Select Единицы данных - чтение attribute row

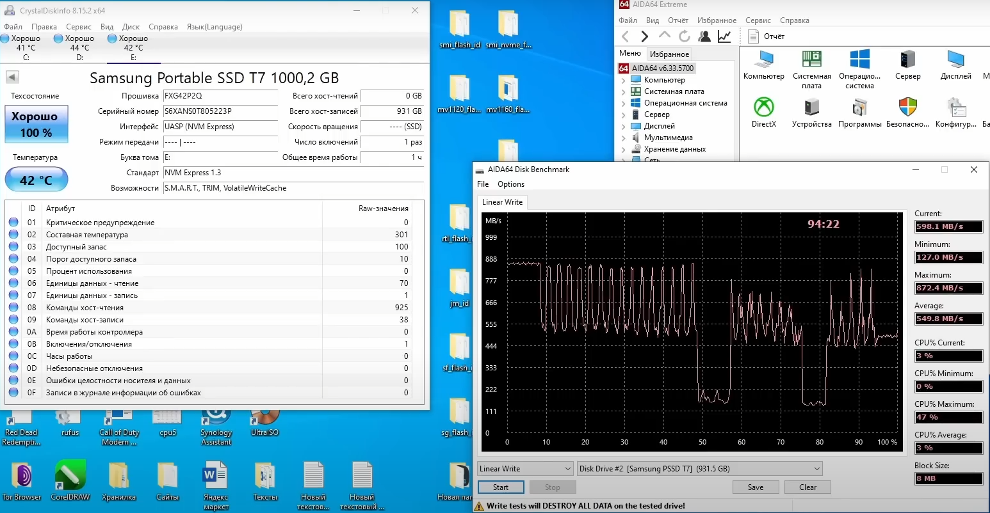pos(209,283)
